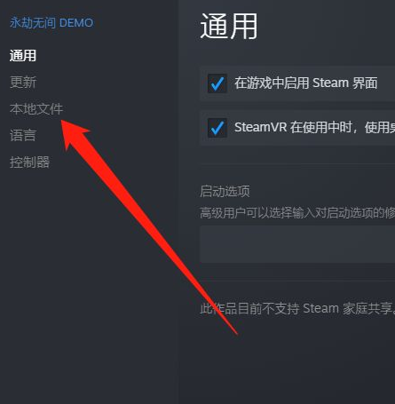Open the 更新 settings page
The height and width of the screenshot is (404, 395).
23,83
